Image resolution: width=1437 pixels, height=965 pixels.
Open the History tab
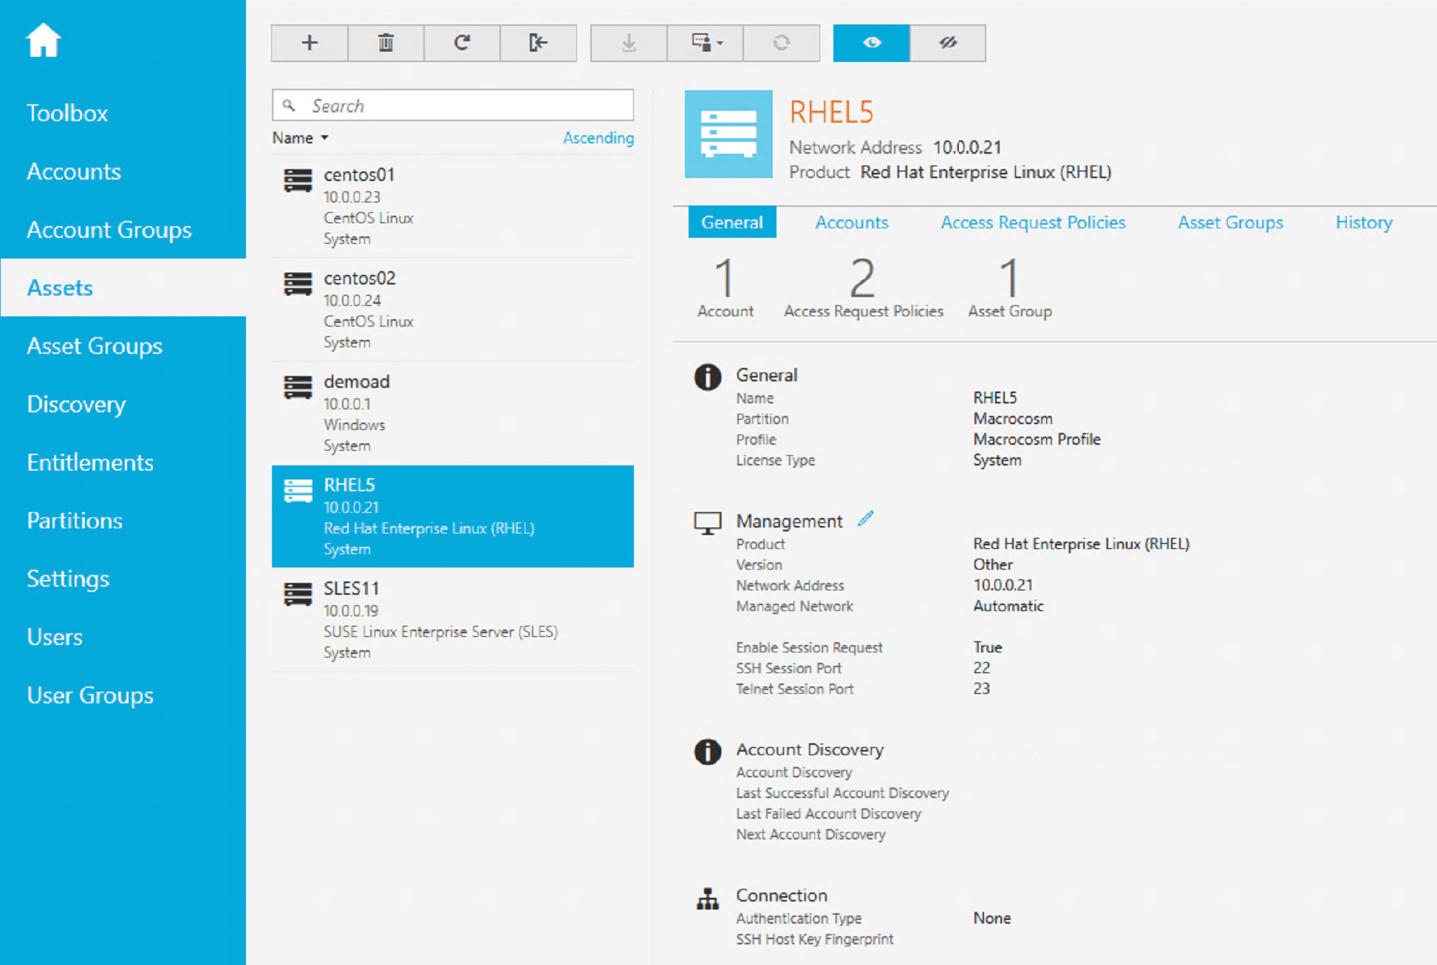[x=1363, y=222]
